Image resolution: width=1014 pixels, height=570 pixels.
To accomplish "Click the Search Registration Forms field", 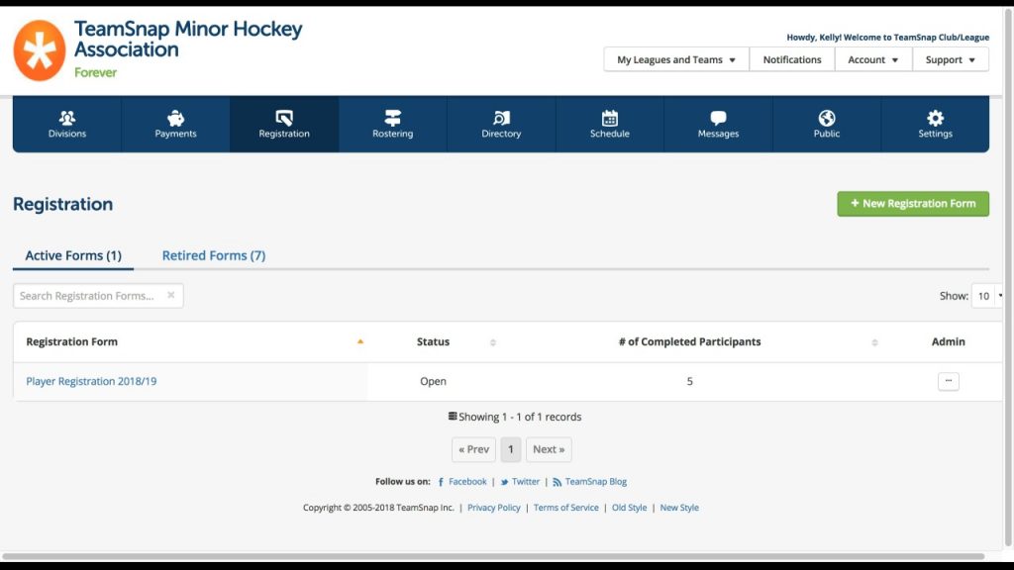I will point(89,295).
